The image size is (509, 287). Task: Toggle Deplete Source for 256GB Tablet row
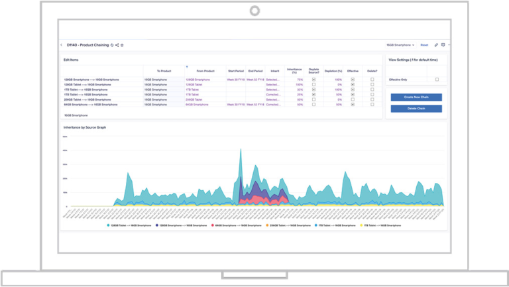click(314, 99)
